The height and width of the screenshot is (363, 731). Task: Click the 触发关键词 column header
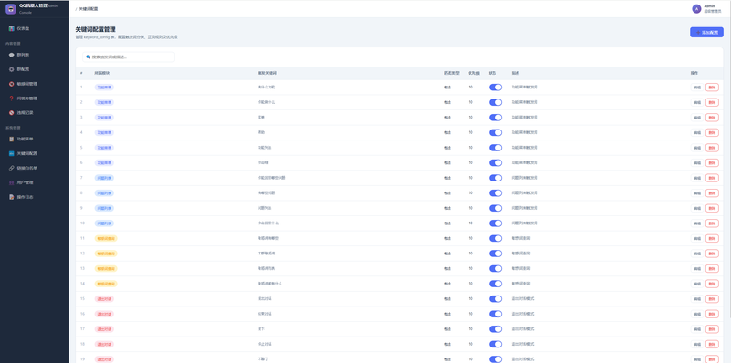[267, 73]
